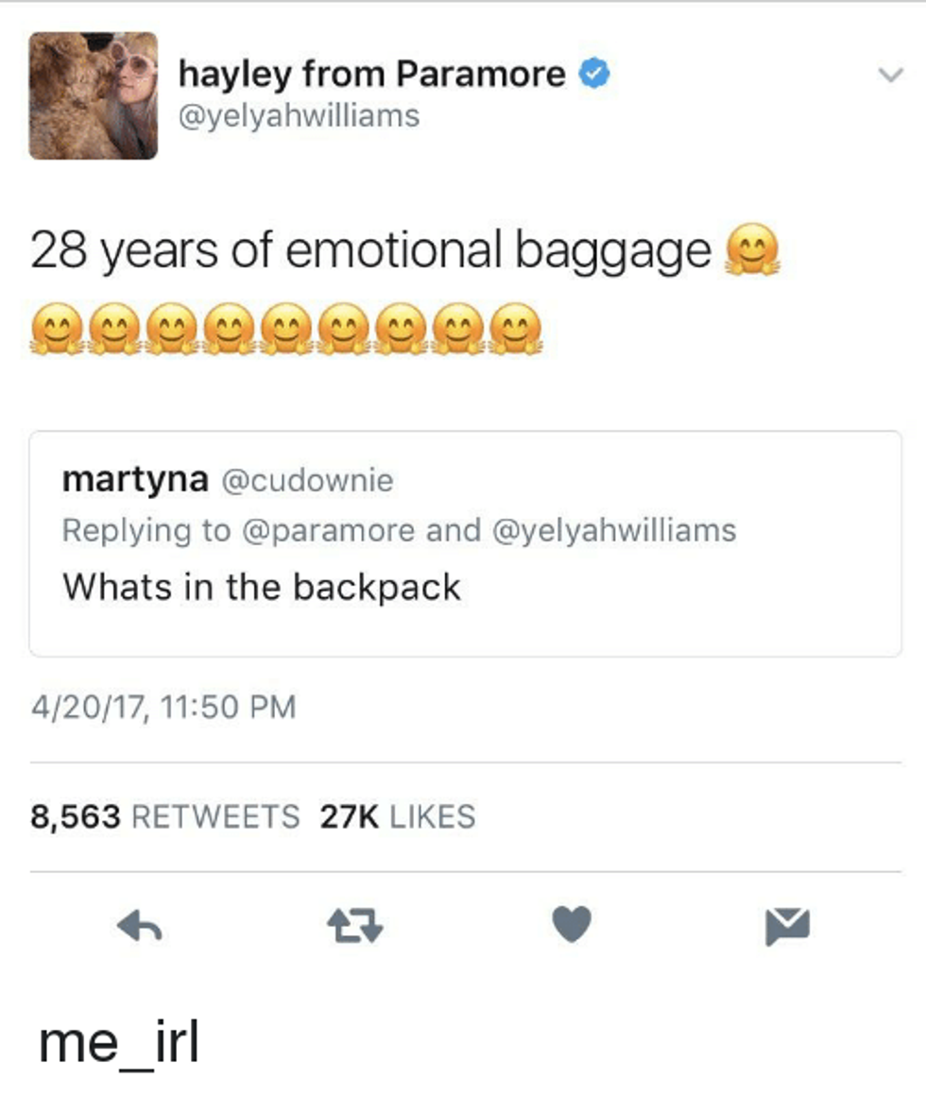Open quoted tweet 'Whats in the backpack'
The image size is (926, 1096).
point(466,544)
